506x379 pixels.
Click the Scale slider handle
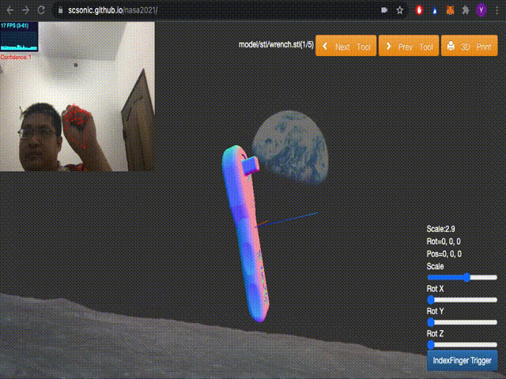467,277
